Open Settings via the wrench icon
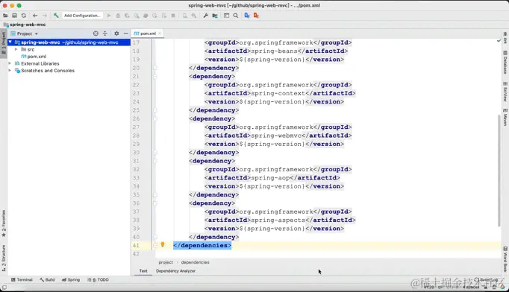This screenshot has width=509, height=292. tap(205, 16)
